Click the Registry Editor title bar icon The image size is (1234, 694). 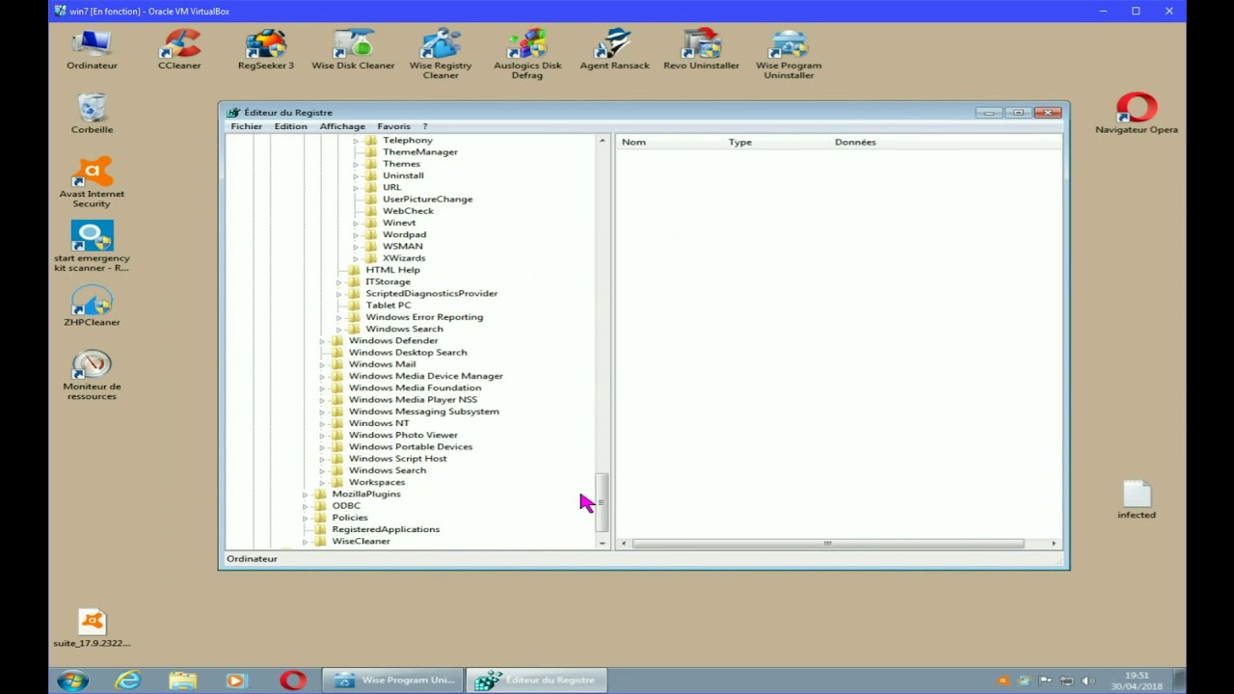(233, 113)
